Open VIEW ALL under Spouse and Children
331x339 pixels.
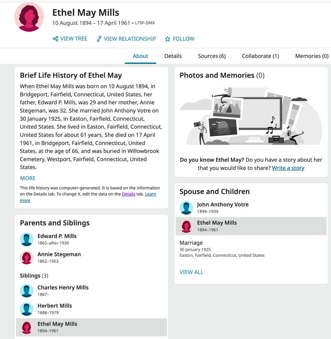click(192, 272)
